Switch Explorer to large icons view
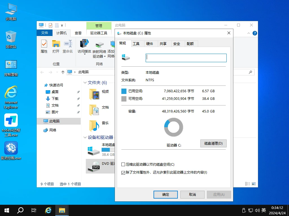This screenshot has width=289, height=216. 254,184
